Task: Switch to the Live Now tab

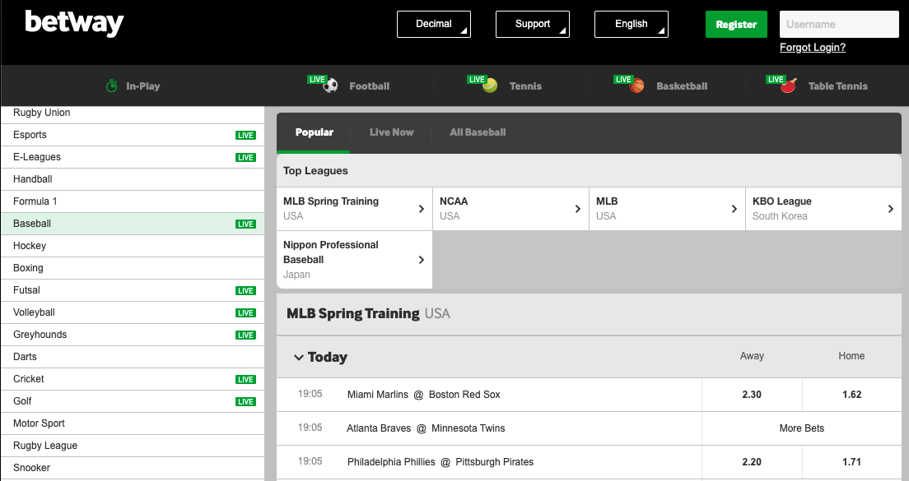Action: tap(391, 132)
